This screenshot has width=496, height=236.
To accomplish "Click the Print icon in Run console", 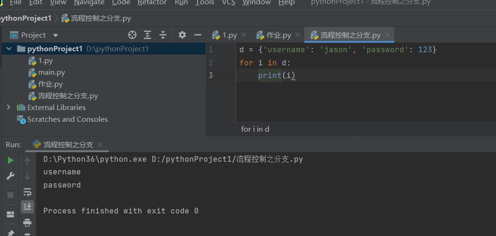I will [27, 222].
